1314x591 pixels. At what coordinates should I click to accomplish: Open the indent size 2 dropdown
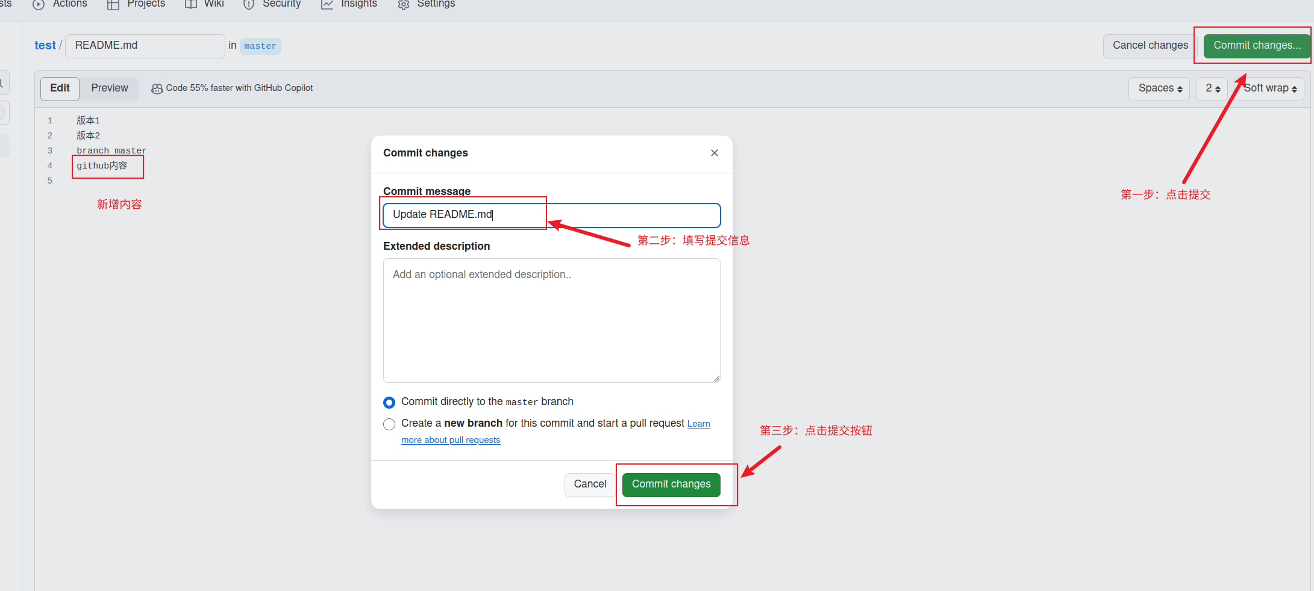1212,88
